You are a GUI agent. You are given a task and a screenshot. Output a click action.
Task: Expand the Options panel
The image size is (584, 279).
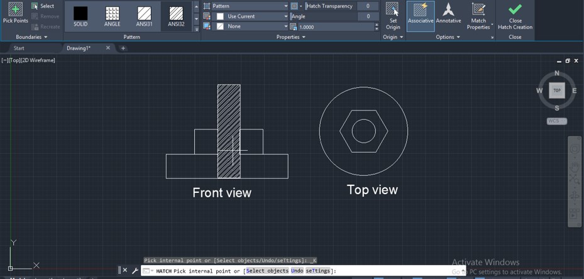pyautogui.click(x=448, y=37)
